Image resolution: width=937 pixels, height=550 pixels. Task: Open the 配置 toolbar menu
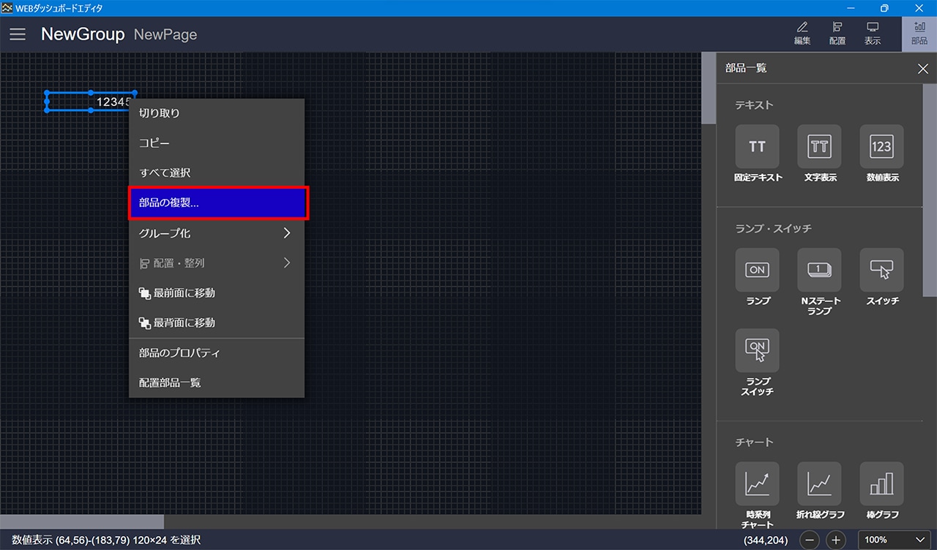(837, 34)
